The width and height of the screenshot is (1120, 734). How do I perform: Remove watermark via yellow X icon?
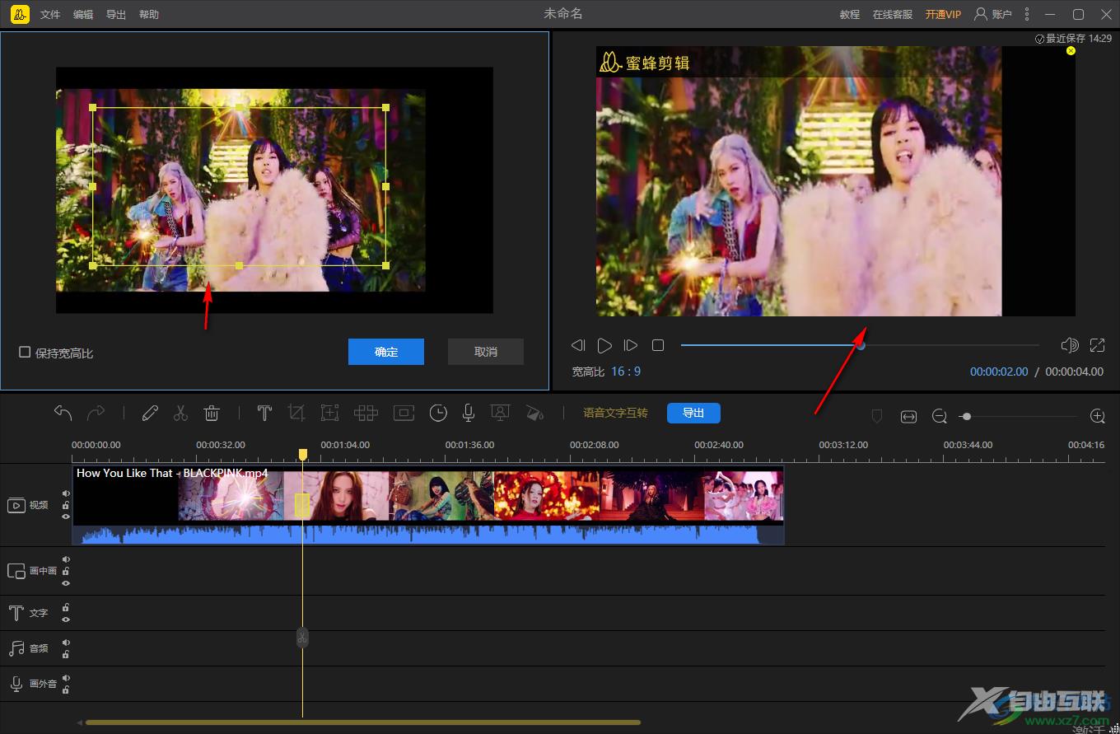coord(1071,51)
